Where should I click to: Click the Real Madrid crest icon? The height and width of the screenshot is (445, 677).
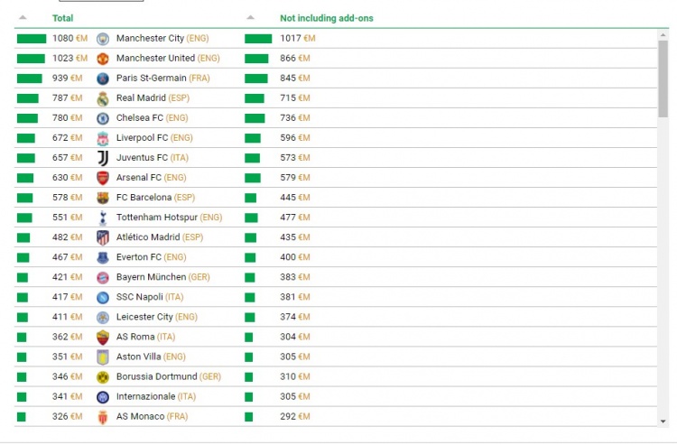(103, 98)
